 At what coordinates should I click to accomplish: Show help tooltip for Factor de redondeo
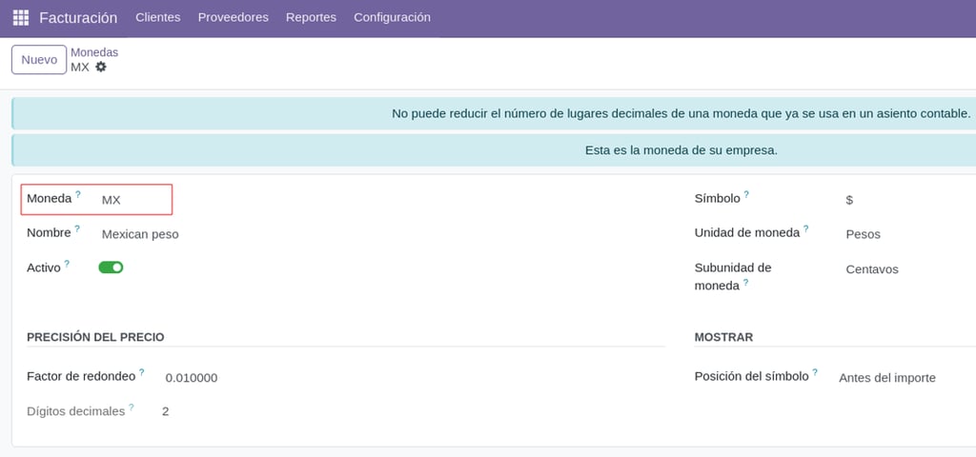pos(141,372)
